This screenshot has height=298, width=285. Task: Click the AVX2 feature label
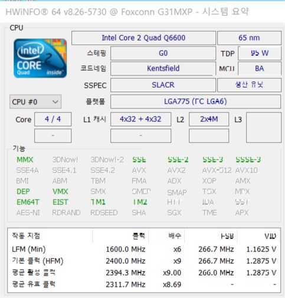point(176,170)
